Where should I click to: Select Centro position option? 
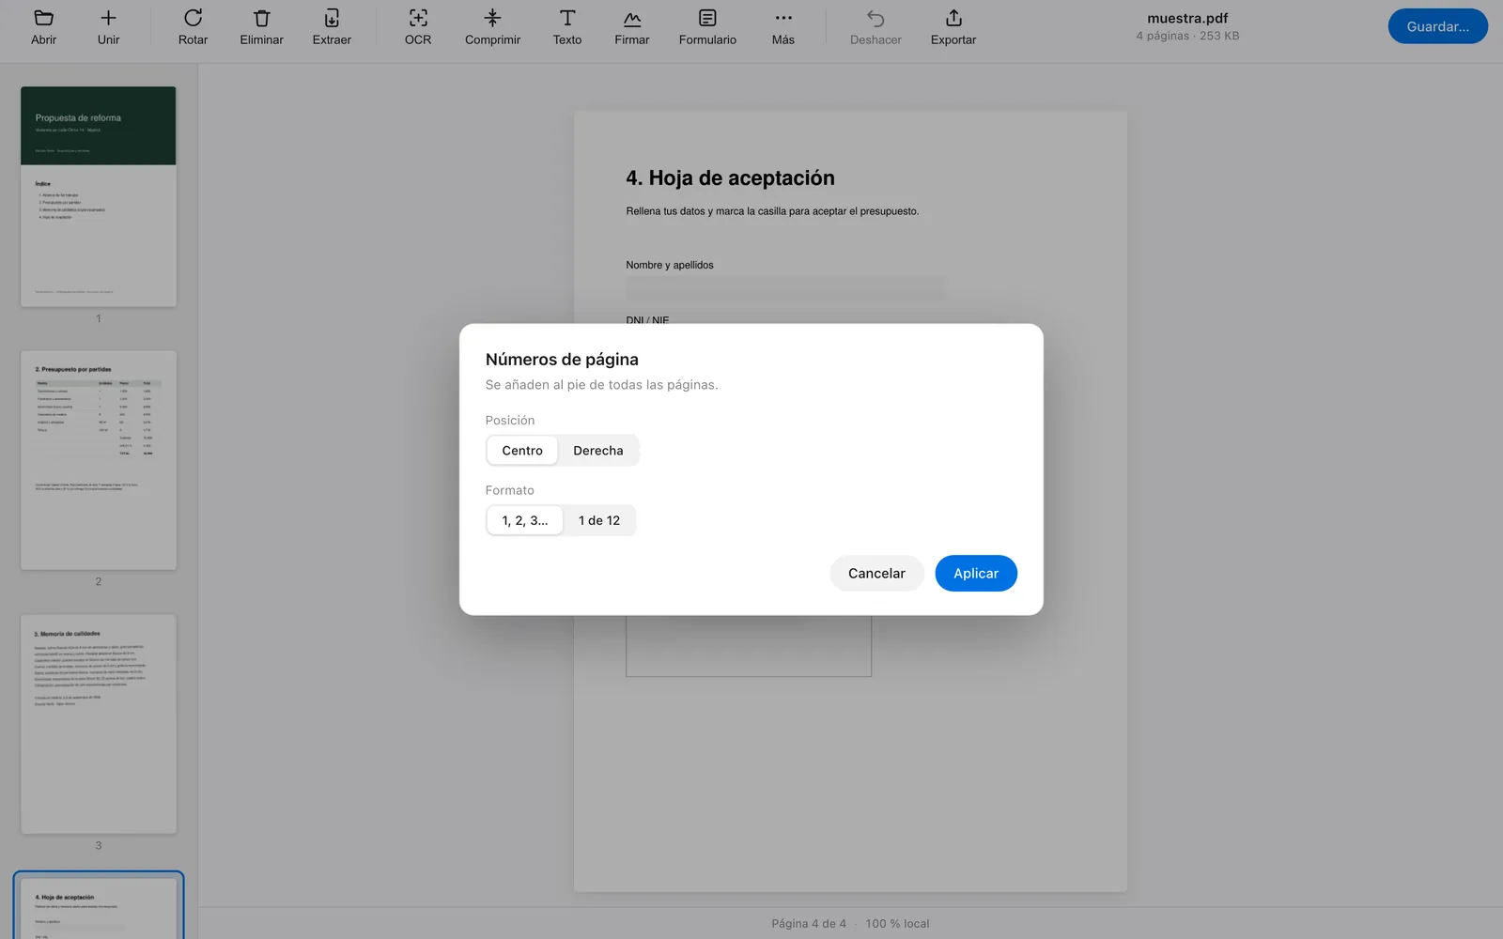coord(522,451)
